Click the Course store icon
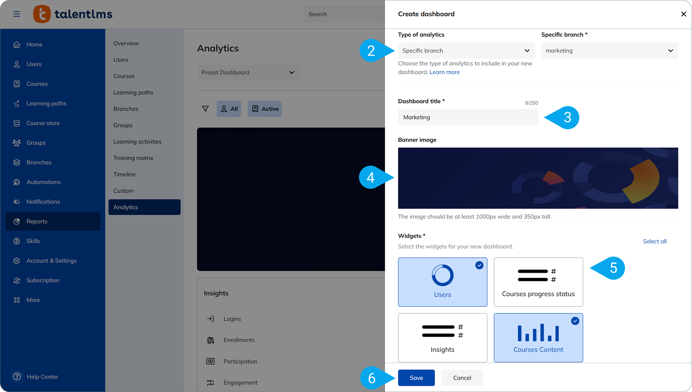692x392 pixels. pyautogui.click(x=17, y=123)
